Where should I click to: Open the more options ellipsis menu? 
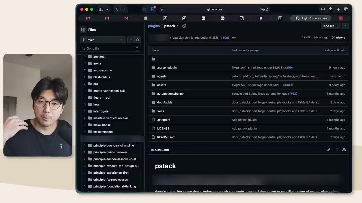click(345, 26)
